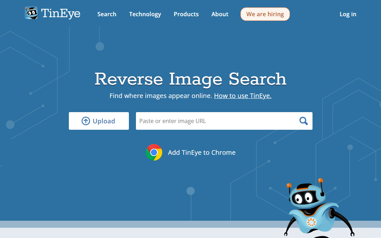Click the Upload button
Screen dimensions: 381x238
click(x=99, y=121)
